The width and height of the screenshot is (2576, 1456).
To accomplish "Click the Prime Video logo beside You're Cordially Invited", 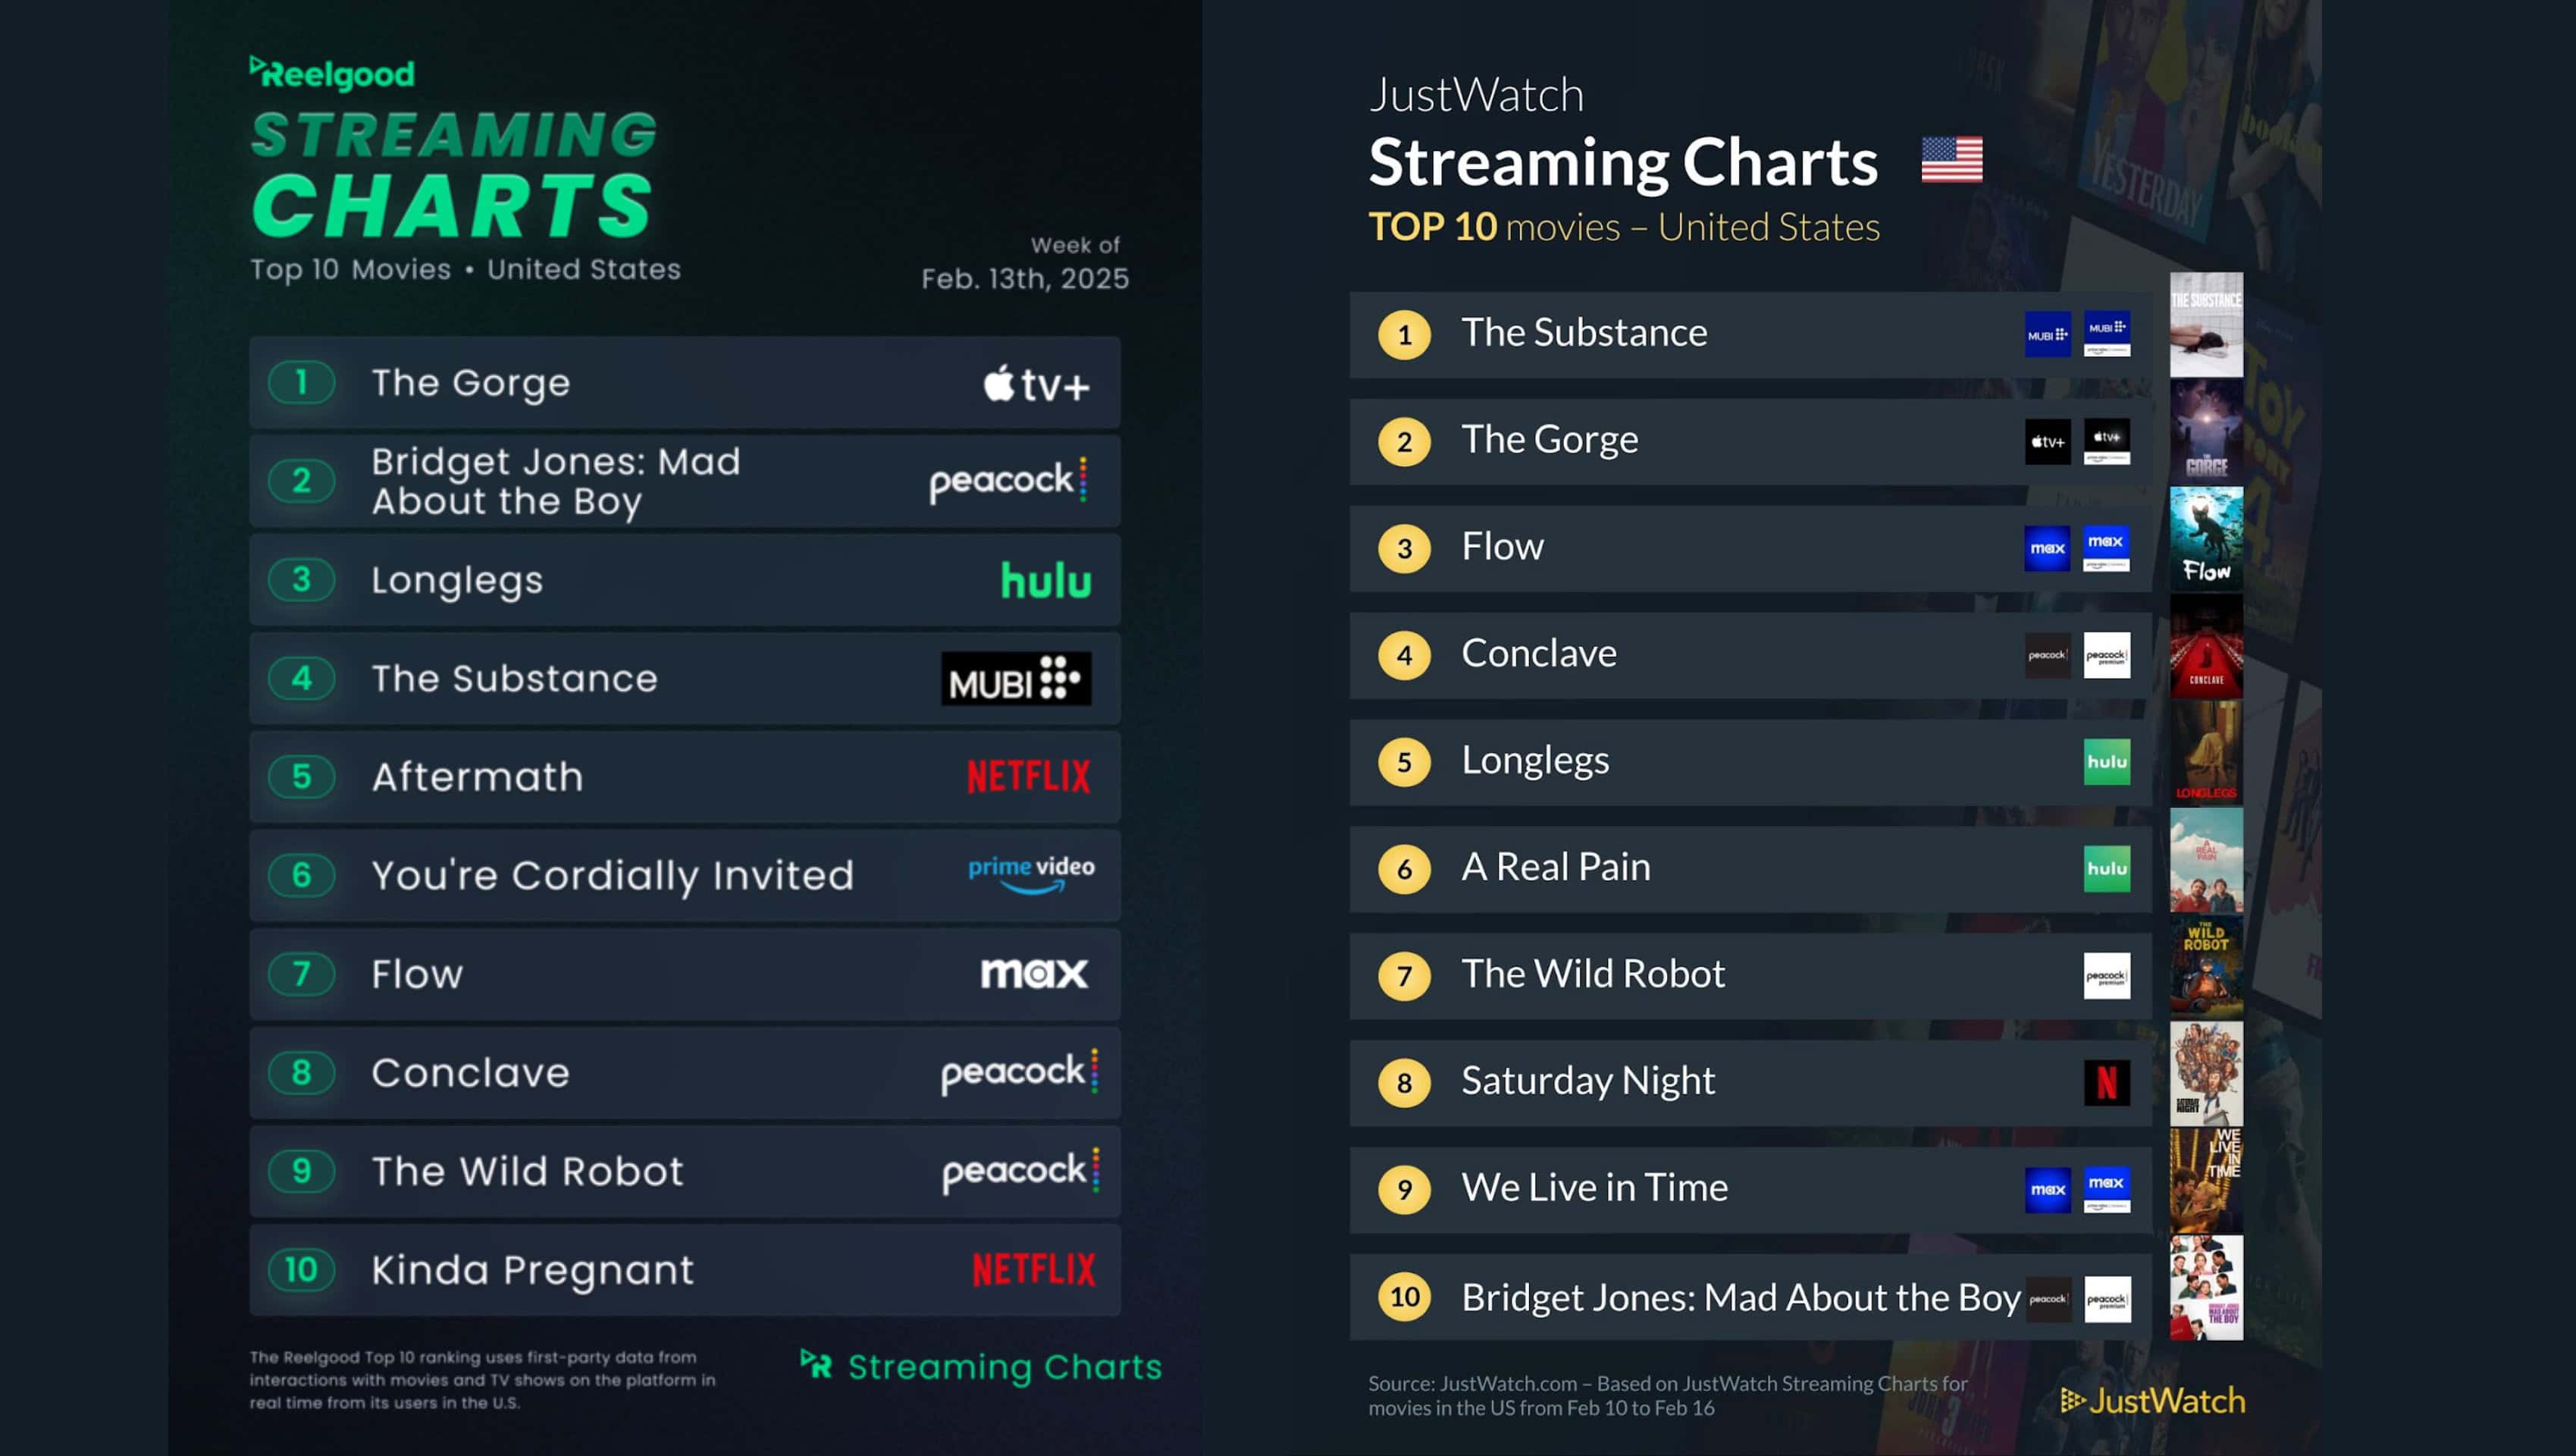I will [1030, 873].
